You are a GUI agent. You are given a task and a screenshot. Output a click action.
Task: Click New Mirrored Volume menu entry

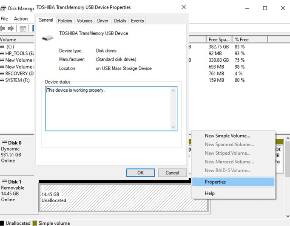[233, 162]
